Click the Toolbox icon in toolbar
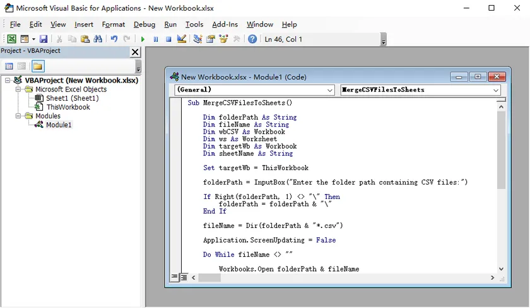 [x=236, y=39]
